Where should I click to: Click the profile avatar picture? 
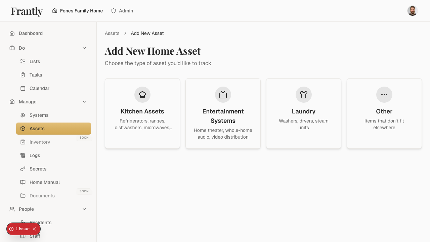tap(412, 10)
